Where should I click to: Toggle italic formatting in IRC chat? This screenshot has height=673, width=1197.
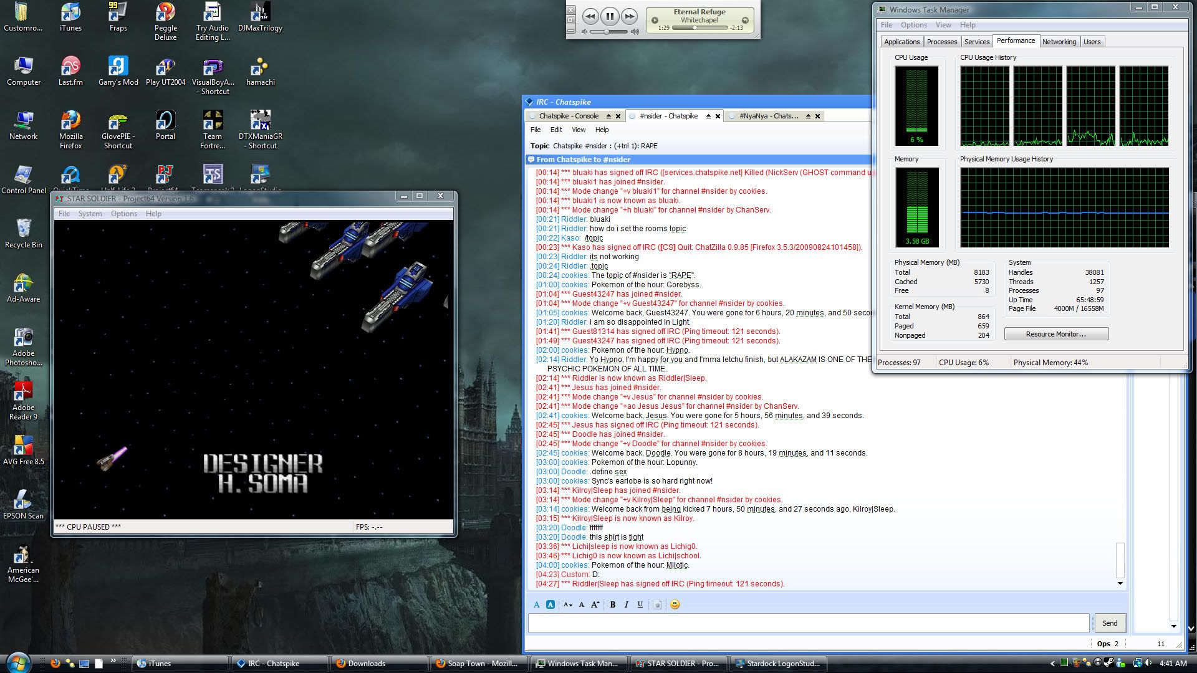click(x=626, y=604)
